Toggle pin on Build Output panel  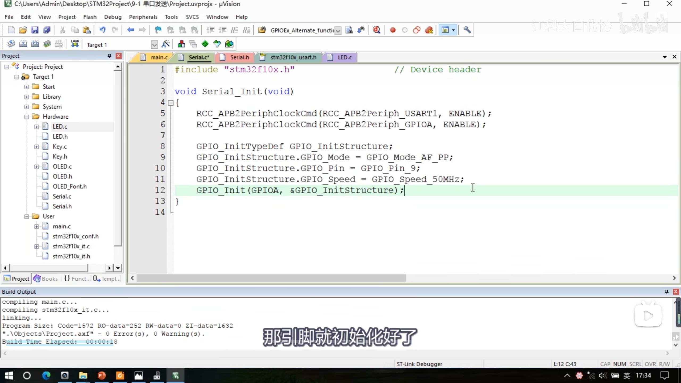(667, 292)
